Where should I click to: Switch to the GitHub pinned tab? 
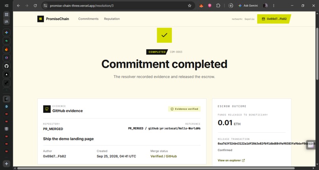coord(6,66)
